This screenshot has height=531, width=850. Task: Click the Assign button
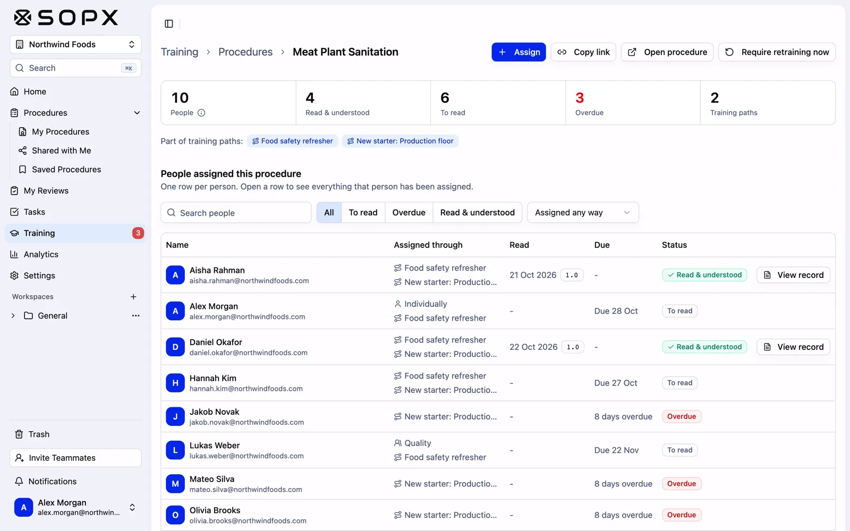518,52
